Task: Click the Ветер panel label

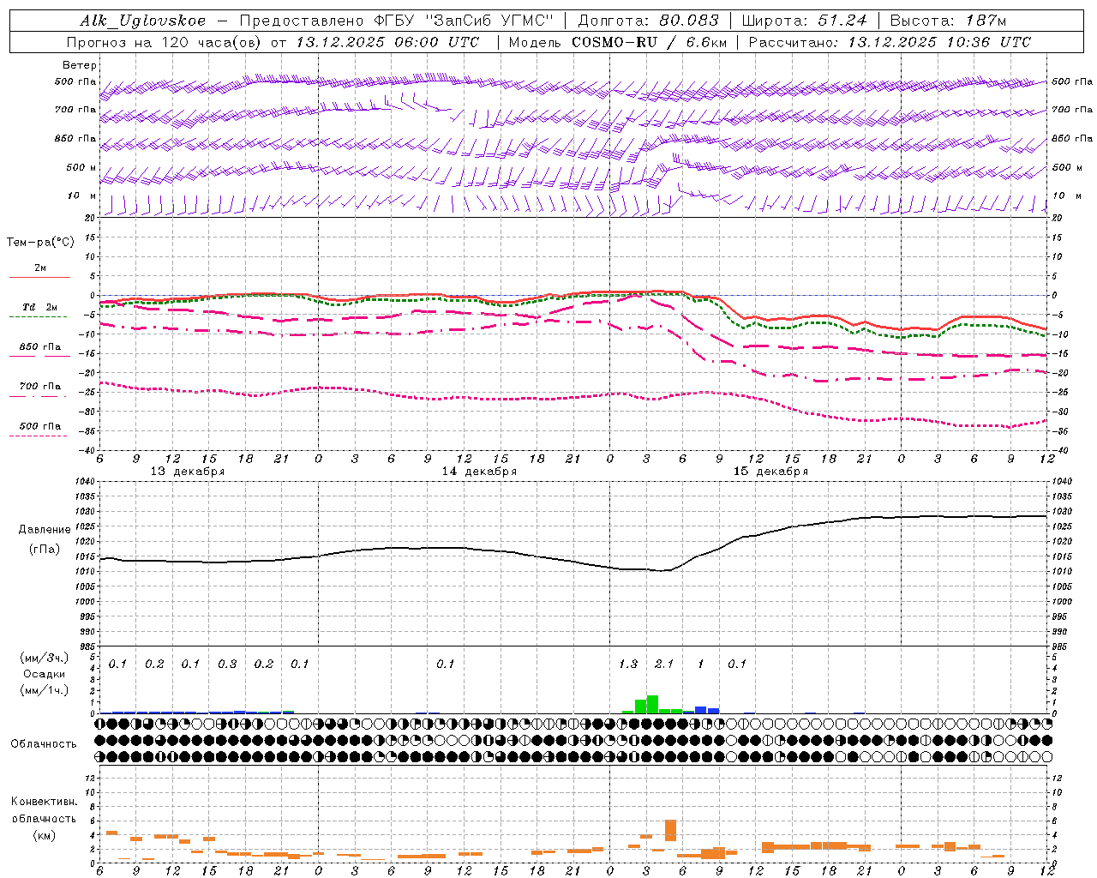Action: pyautogui.click(x=79, y=65)
